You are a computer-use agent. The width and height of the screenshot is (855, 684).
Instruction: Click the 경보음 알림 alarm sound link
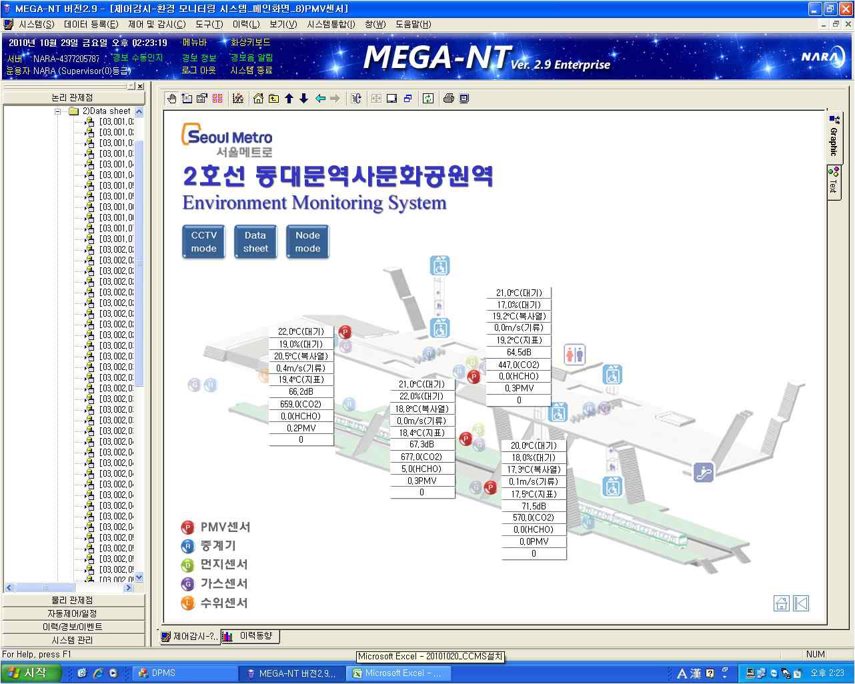pos(251,58)
